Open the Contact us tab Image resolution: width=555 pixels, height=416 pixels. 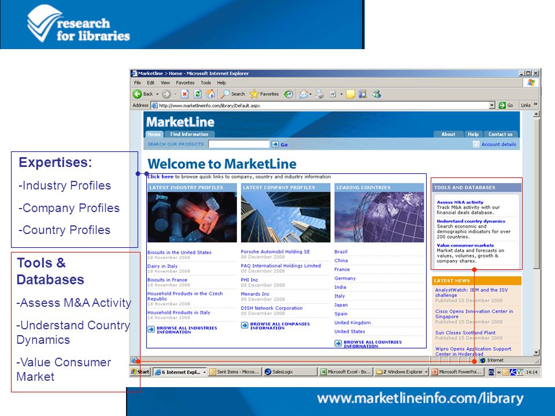coord(501,134)
